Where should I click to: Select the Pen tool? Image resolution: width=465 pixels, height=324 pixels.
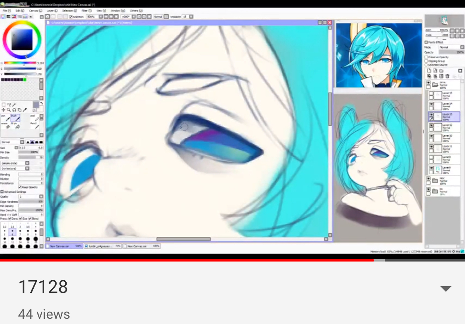tap(6, 117)
